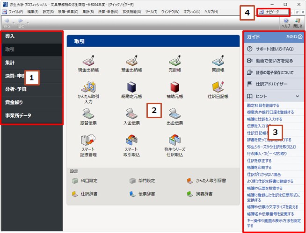Select 集計 in the left navigation
Image resolution: width=306 pixels, height=233 pixels.
pyautogui.click(x=32, y=63)
